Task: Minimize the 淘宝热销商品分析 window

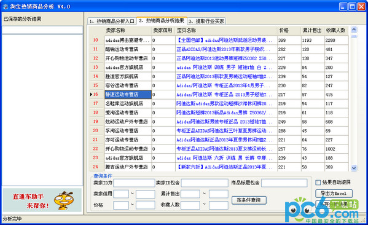Action: (x=343, y=7)
